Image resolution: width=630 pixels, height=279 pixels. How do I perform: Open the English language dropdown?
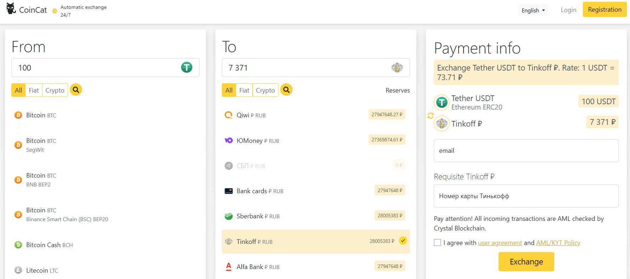pos(533,10)
